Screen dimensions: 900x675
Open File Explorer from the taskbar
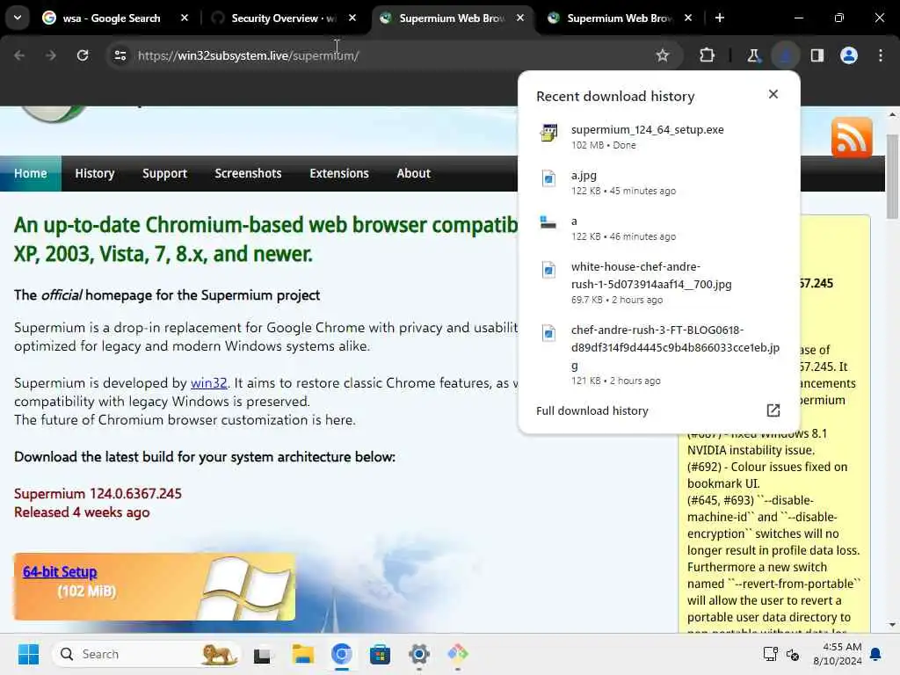[x=302, y=654]
